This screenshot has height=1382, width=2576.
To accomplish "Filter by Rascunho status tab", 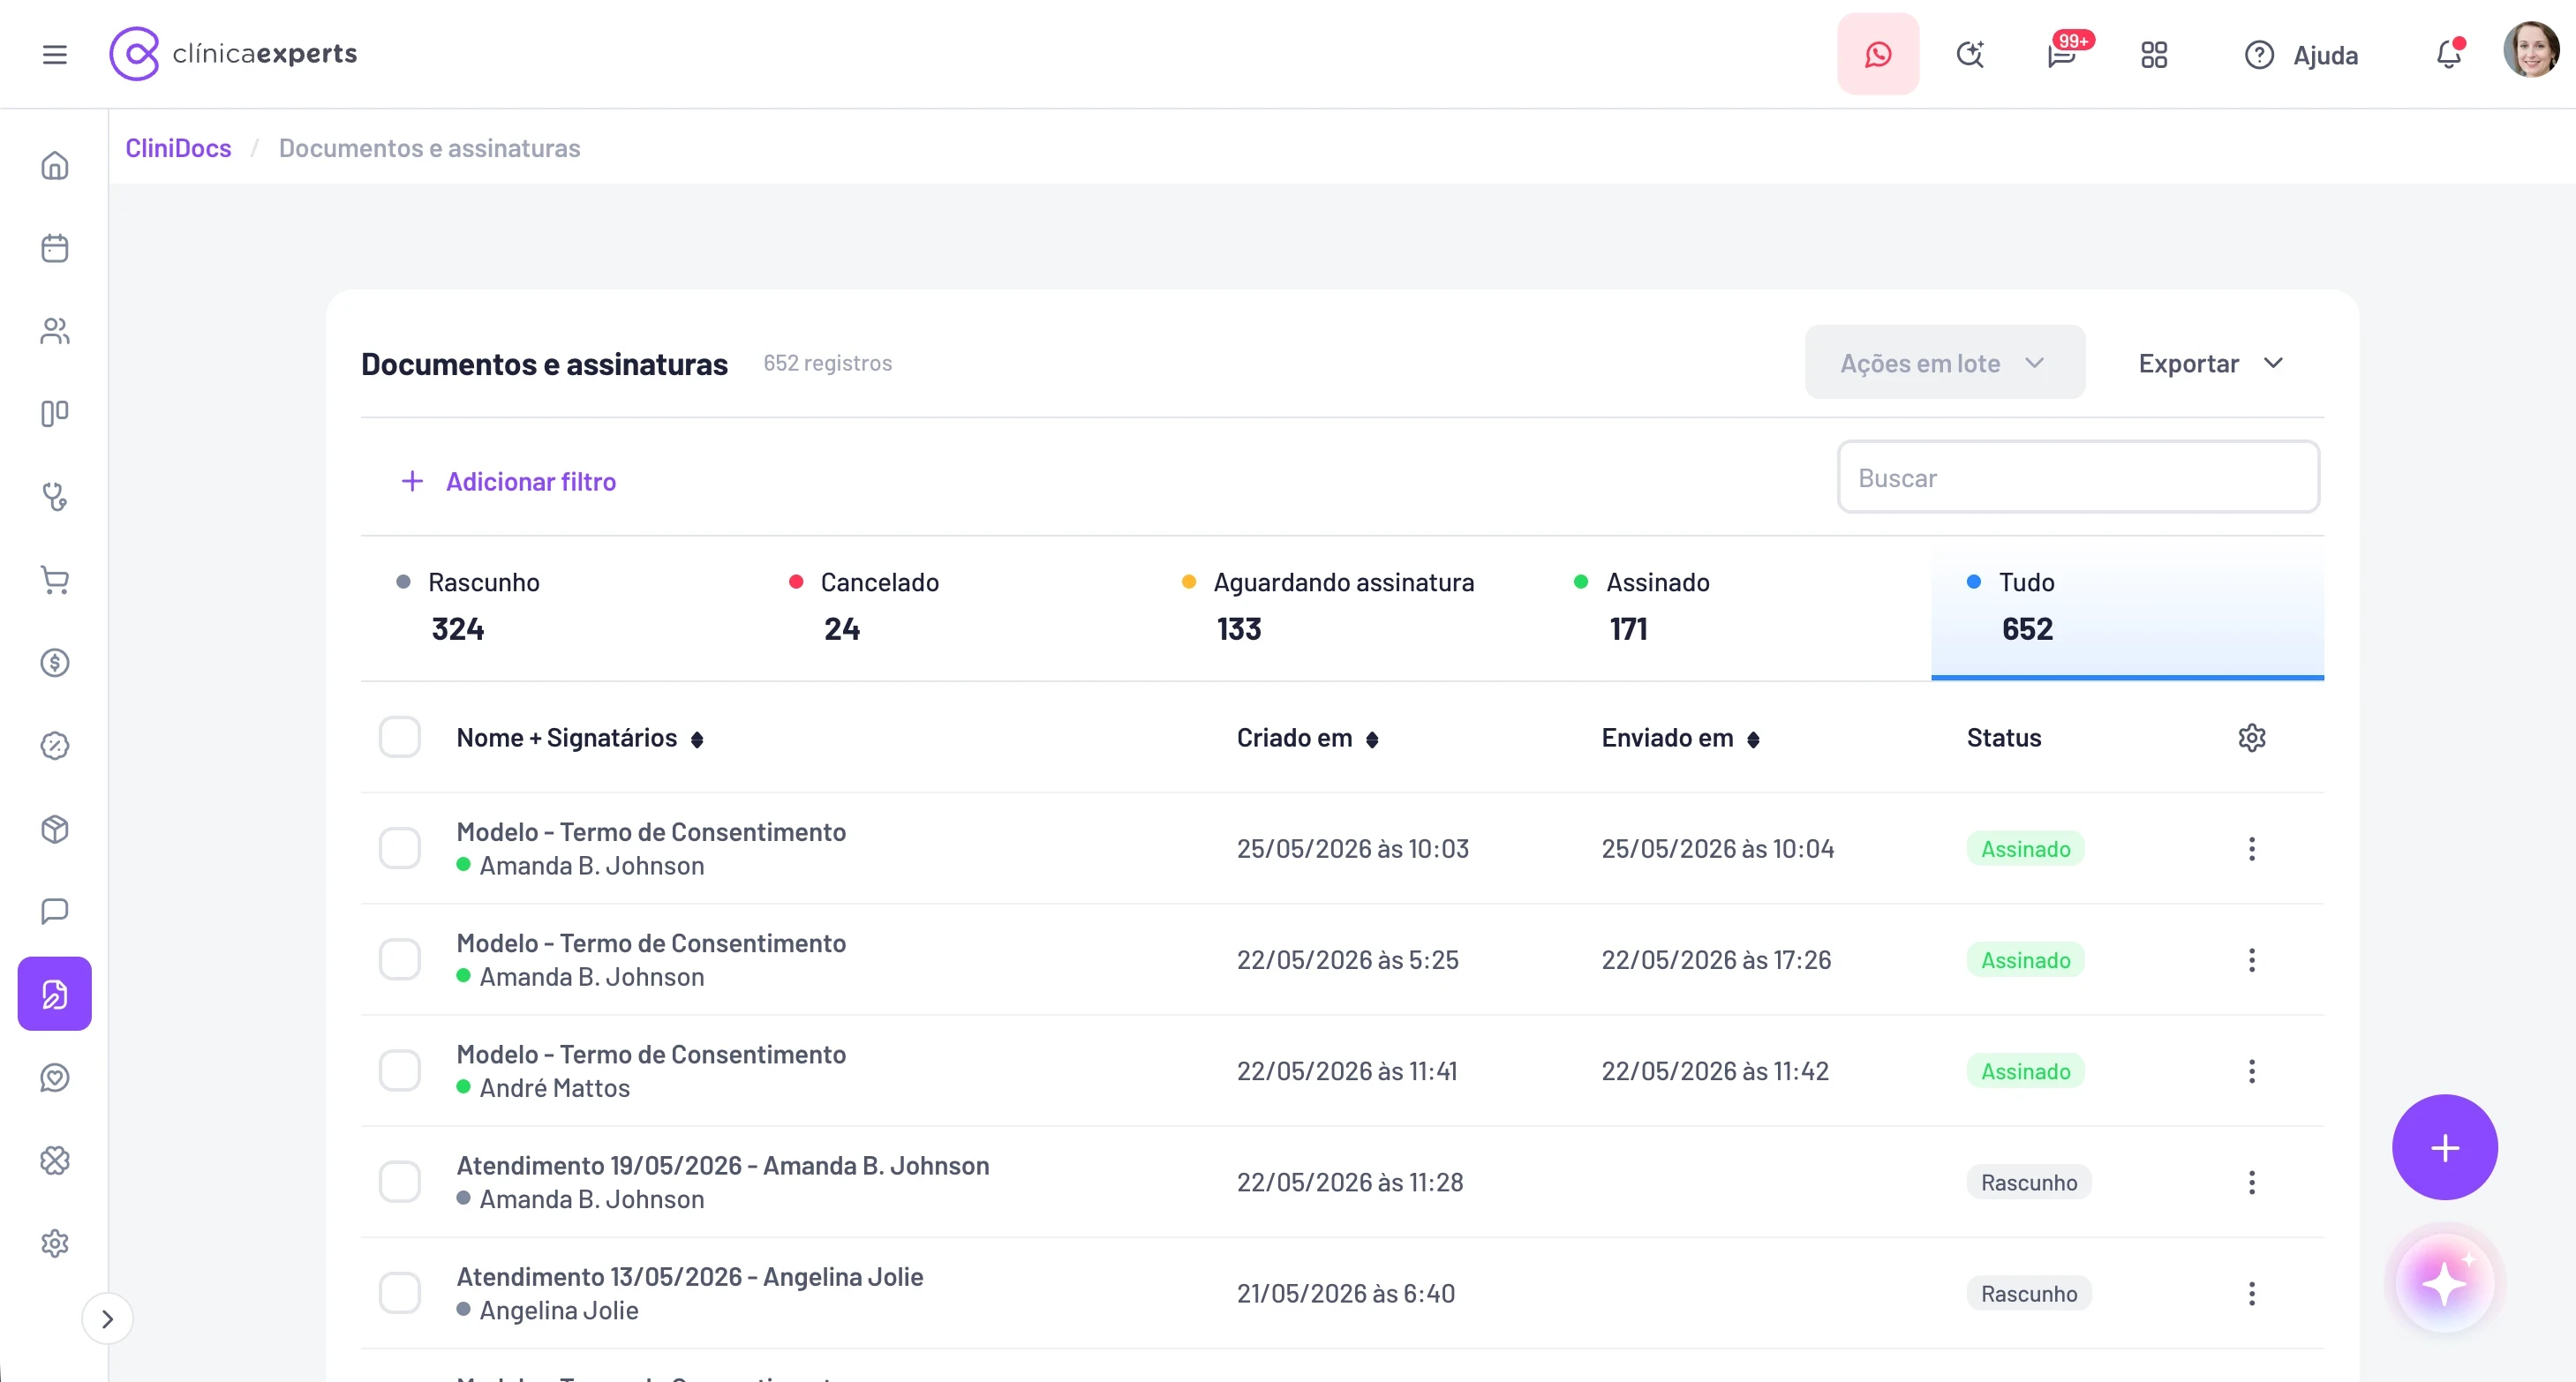I will point(557,608).
